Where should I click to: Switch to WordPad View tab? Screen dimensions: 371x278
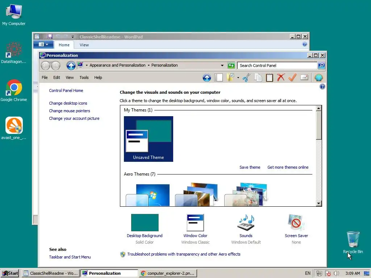[x=84, y=45]
